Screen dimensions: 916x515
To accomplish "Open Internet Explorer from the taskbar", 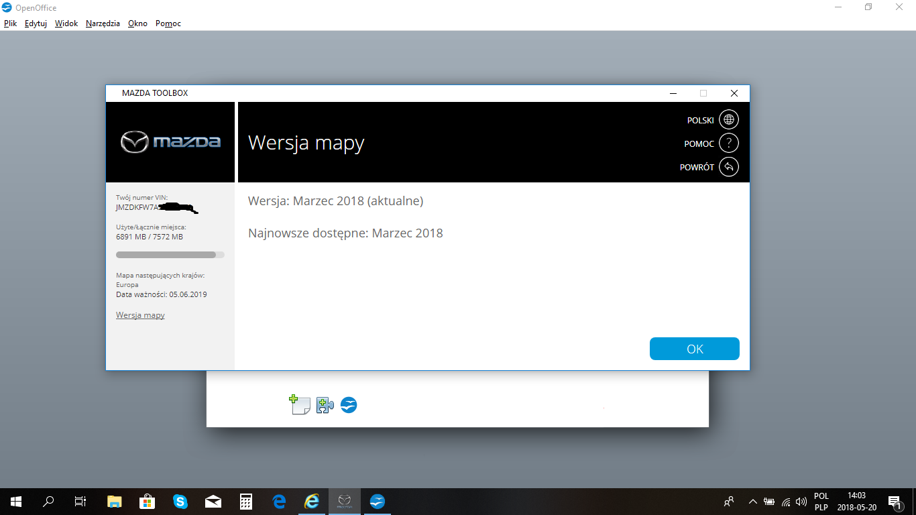I will click(312, 501).
